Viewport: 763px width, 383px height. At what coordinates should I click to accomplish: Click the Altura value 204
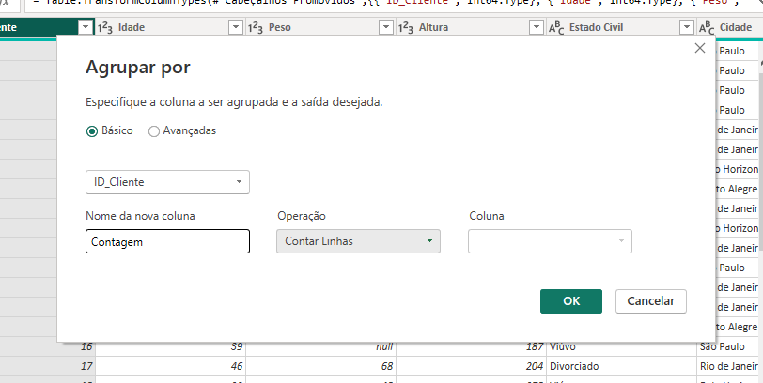535,366
